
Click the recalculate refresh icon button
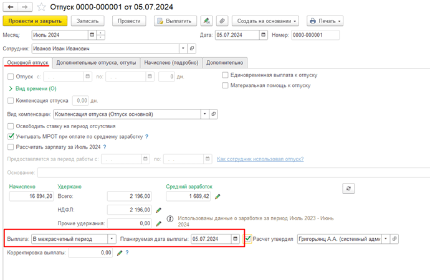tap(348, 189)
